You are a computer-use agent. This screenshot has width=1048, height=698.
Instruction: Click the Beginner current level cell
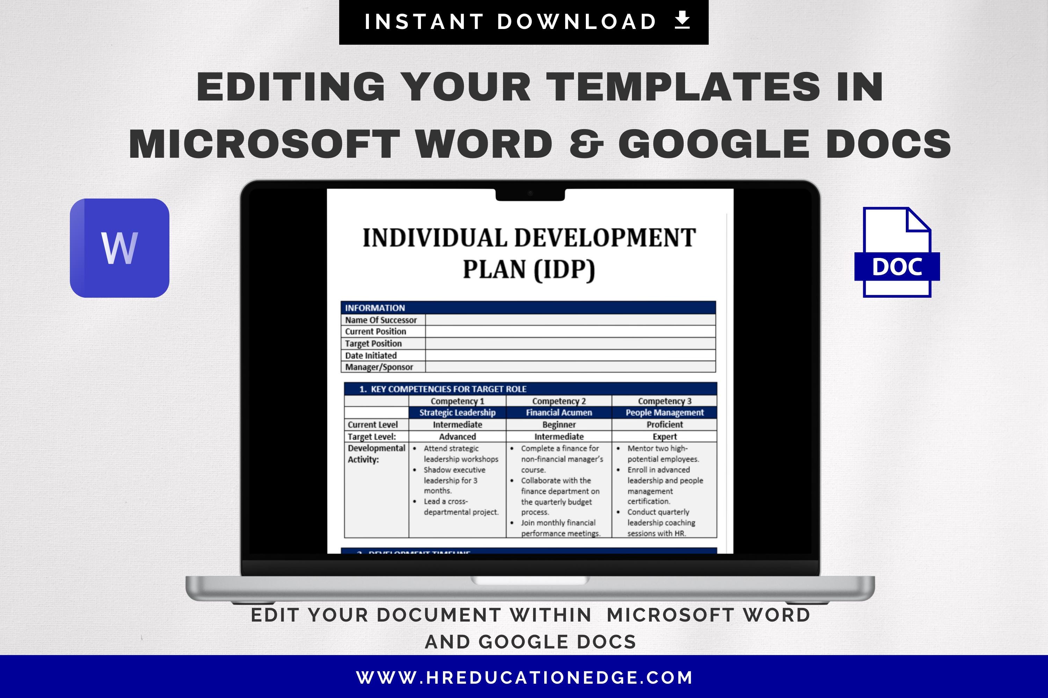559,425
